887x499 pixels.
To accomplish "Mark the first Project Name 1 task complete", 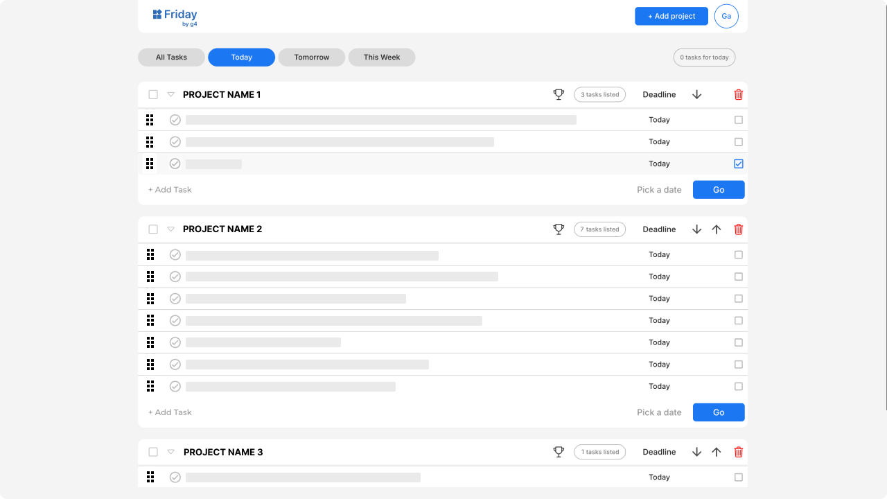I will (175, 120).
